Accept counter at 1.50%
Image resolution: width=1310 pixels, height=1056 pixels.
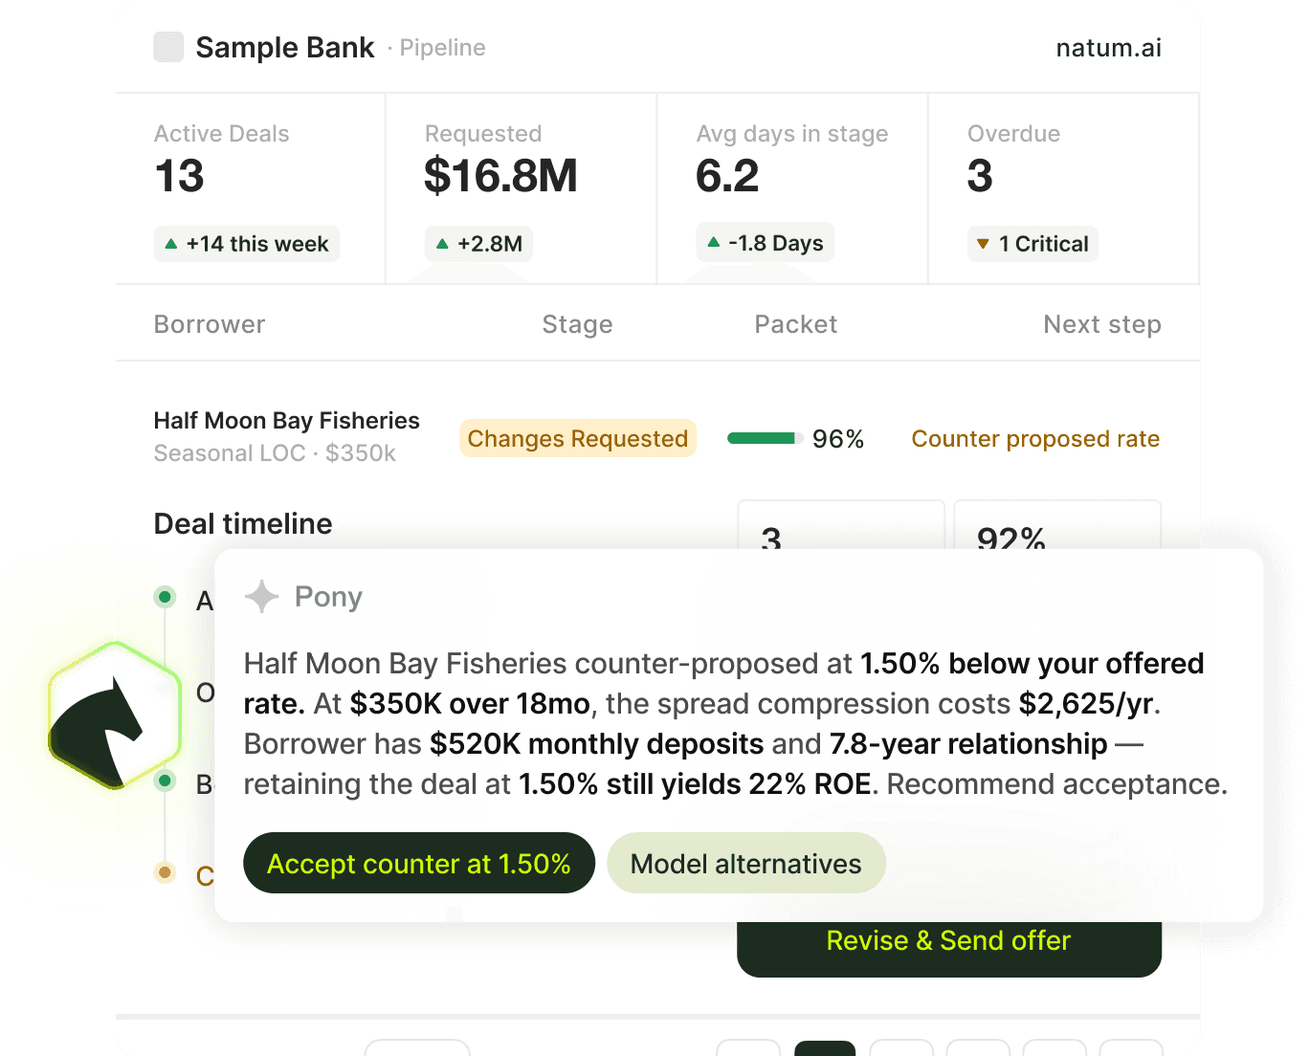pyautogui.click(x=419, y=863)
